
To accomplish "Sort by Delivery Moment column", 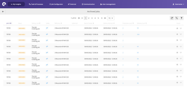I will (x=109, y=23).
